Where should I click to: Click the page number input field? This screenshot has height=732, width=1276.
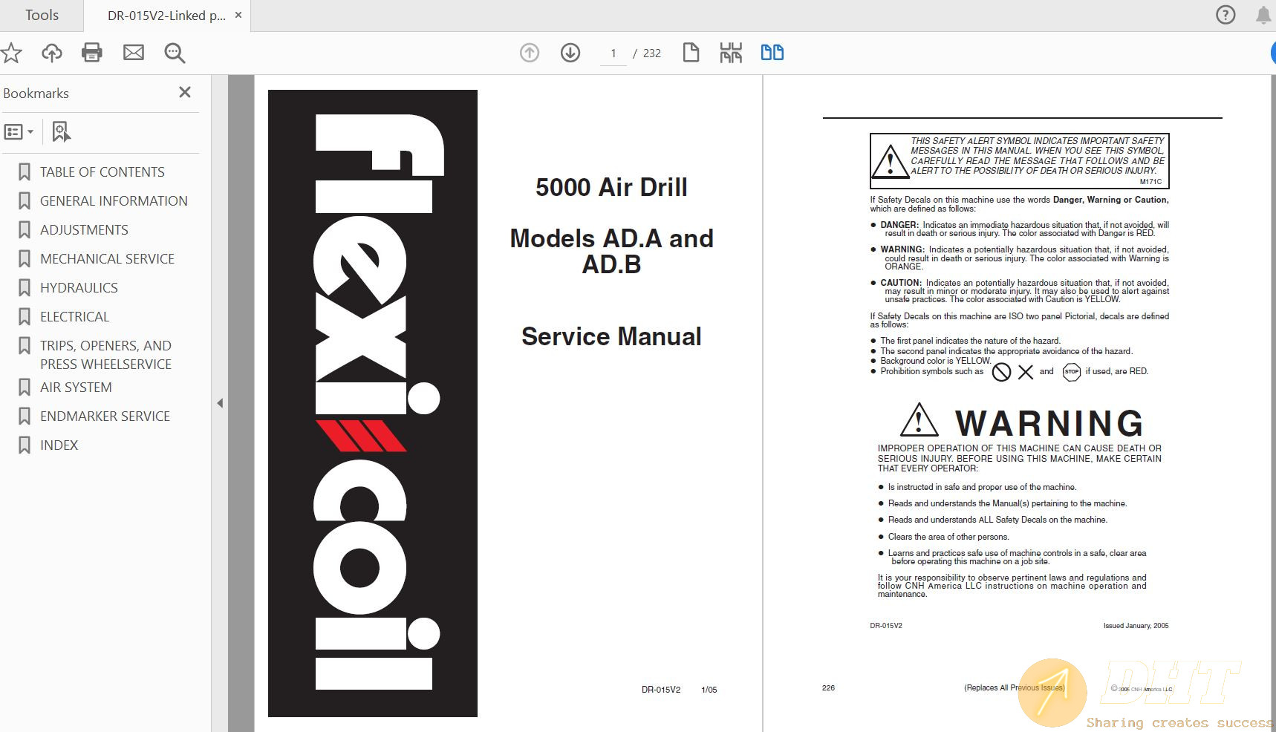(613, 53)
